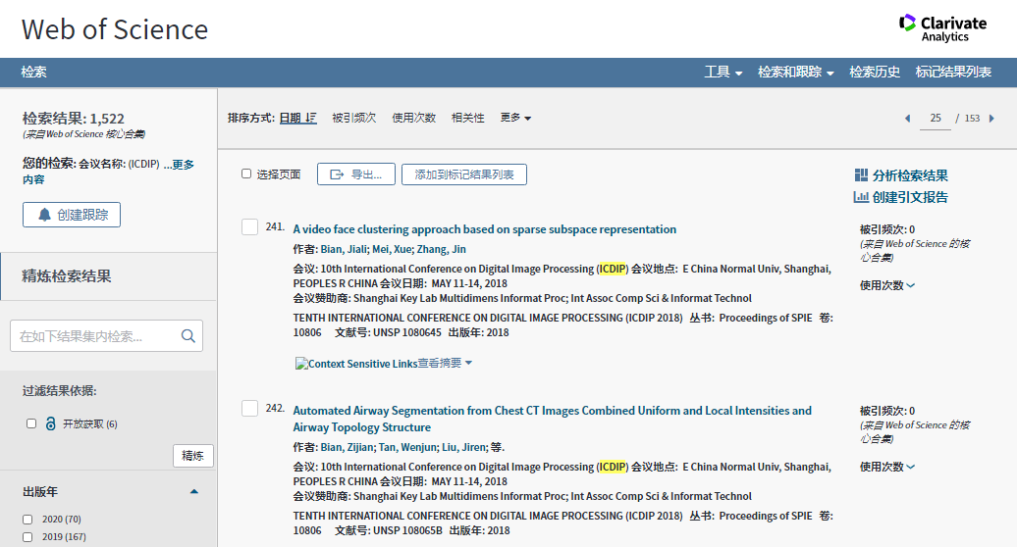The image size is (1017, 547).
Task: Click the open access lock icon
Action: [x=51, y=424]
